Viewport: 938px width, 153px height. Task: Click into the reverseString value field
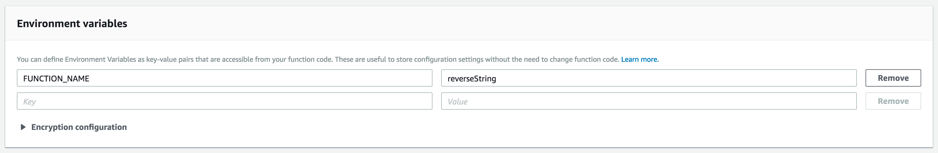[648, 78]
